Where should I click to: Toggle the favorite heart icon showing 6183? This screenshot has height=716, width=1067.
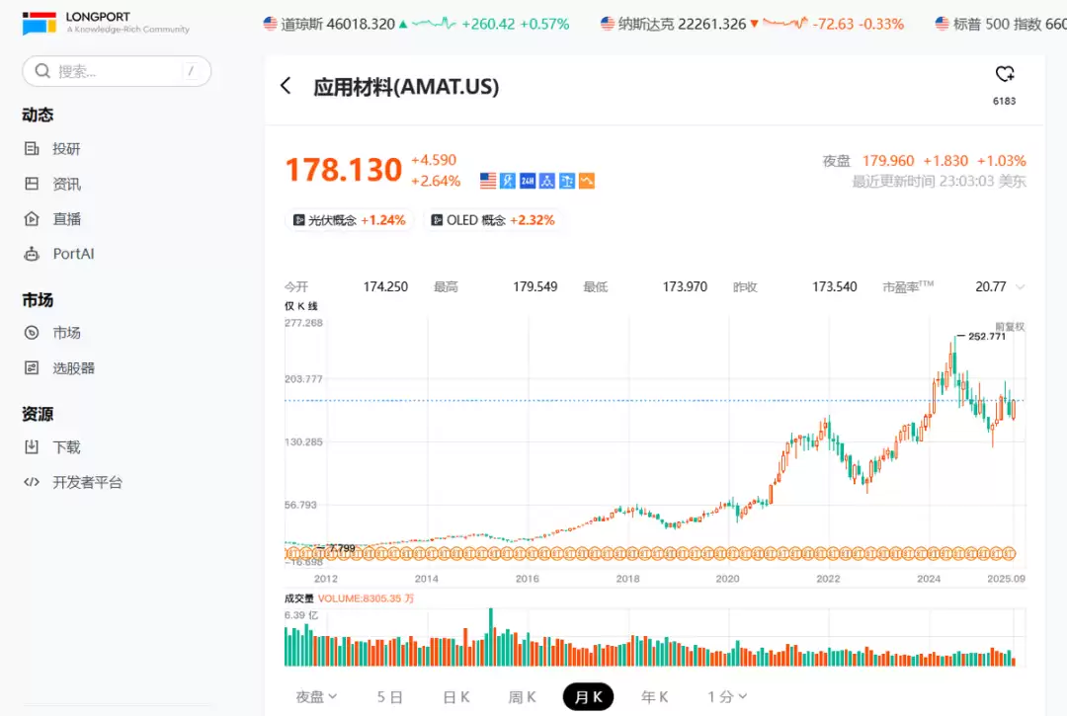(1005, 73)
